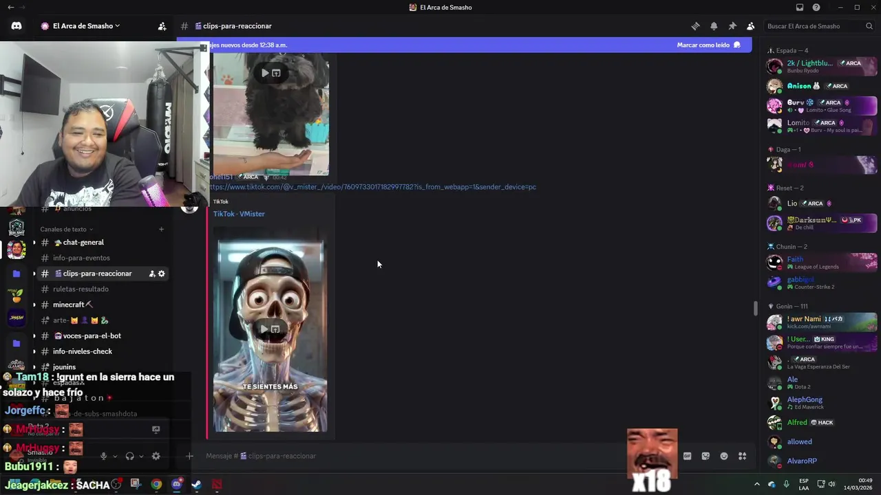Toggle microphone mute in user panel

pyautogui.click(x=103, y=456)
